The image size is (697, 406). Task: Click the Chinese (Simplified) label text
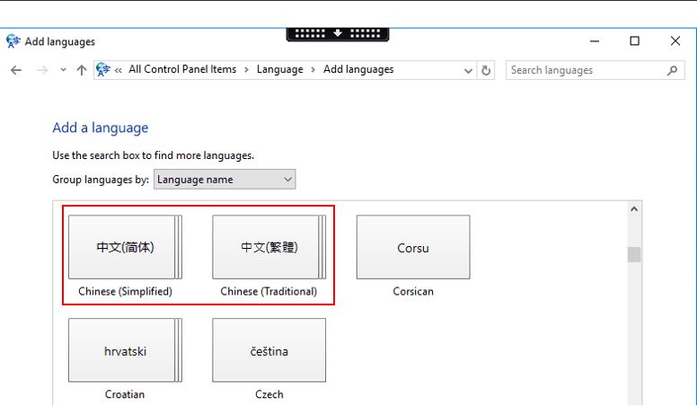[x=125, y=291]
